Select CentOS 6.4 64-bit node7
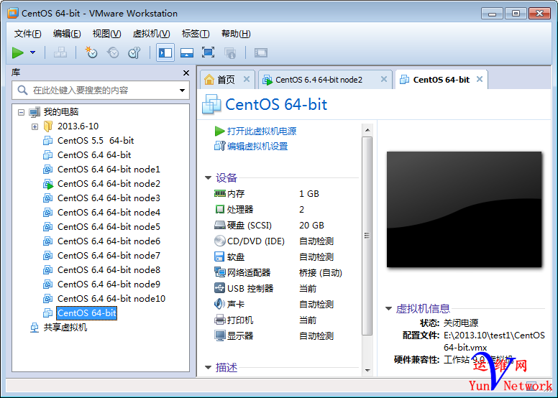The width and height of the screenshot is (558, 398). (109, 256)
